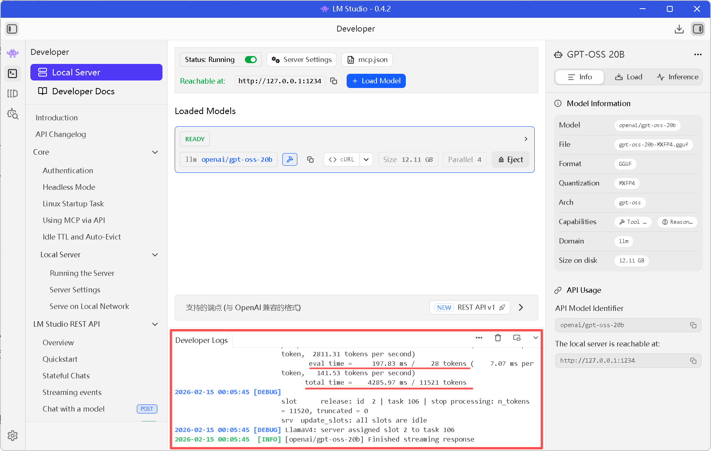This screenshot has width=711, height=451.
Task: Open the Headless Mode docs page
Action: (69, 187)
